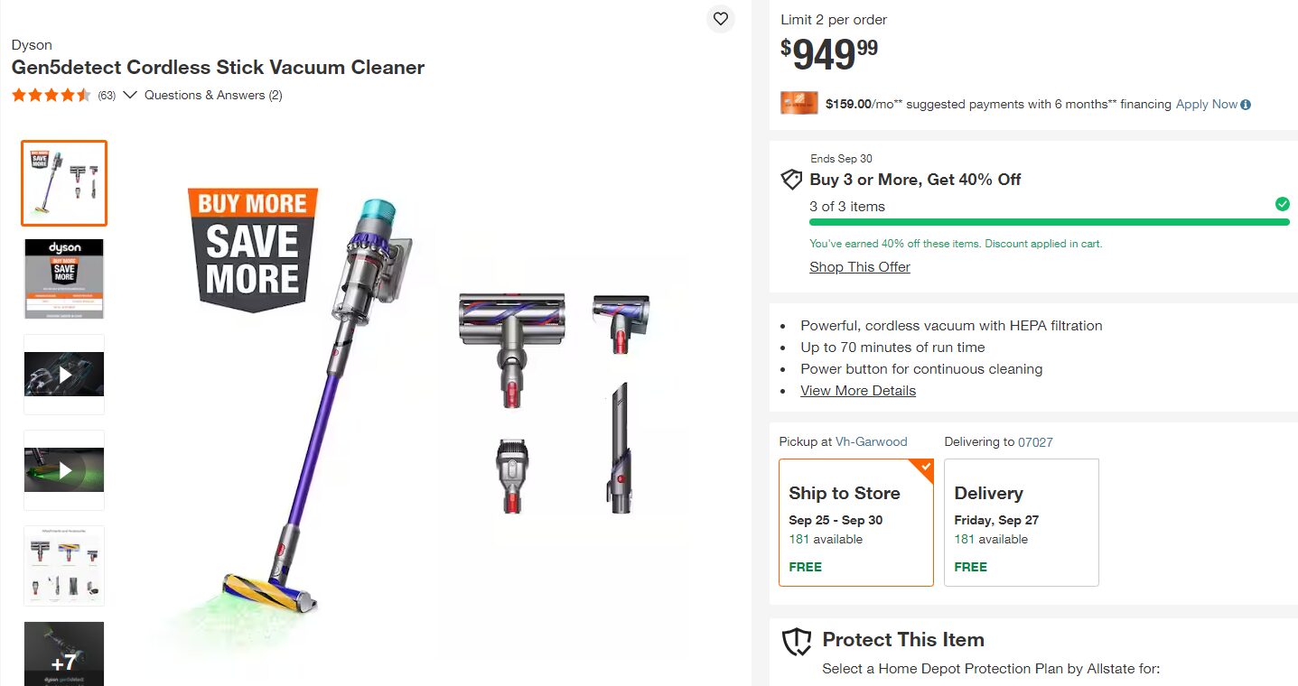Select the attachments and accessories thumbnail
This screenshot has width=1298, height=686.
(64, 565)
